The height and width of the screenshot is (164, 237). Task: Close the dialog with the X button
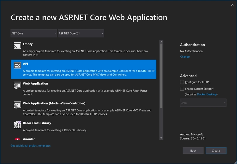click(x=232, y=5)
